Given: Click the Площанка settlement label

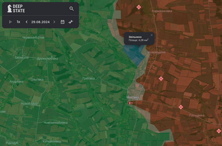Looking at the screenshot, I should [197, 115].
